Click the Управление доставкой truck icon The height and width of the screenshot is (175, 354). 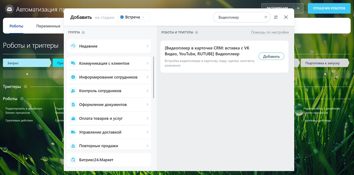coord(73,132)
